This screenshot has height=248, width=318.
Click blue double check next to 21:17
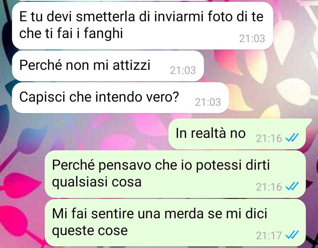(292, 235)
